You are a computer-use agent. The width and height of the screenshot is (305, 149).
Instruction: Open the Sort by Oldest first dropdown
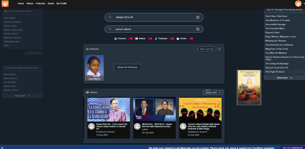click(213, 92)
